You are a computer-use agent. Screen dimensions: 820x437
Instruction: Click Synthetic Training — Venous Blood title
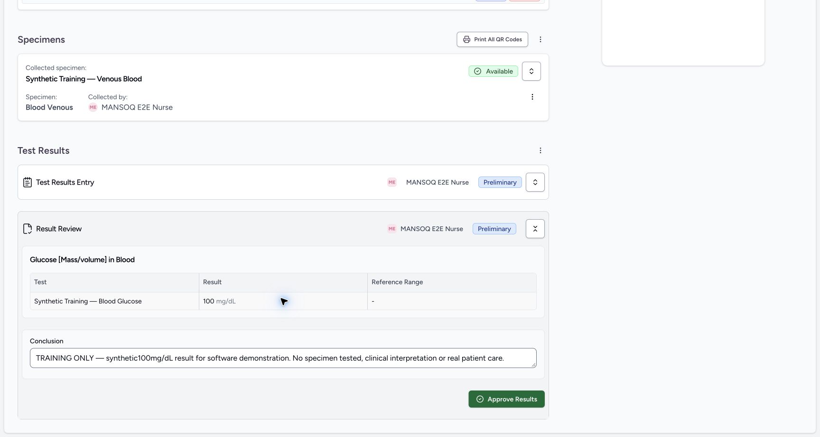pos(84,79)
